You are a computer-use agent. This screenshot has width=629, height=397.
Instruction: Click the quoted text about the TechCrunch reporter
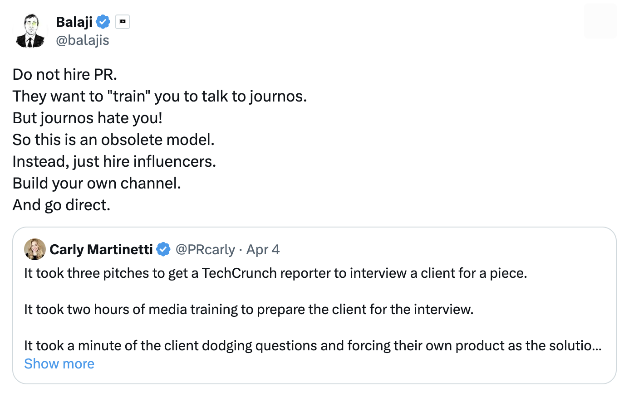tap(275, 273)
